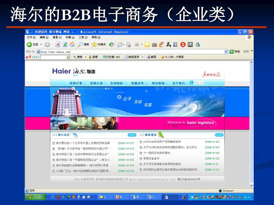Screen dimensions: 274x205
Task: Open the 邮箱登录 dropdown arrow
Action: pyautogui.click(x=143, y=57)
